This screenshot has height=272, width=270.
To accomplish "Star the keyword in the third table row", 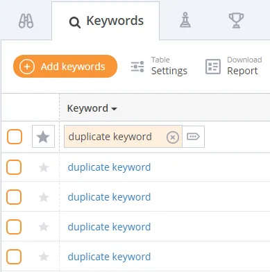I will 44,197.
